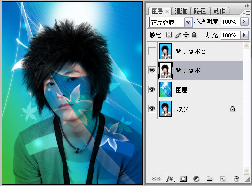The width and height of the screenshot is (252, 186).
Task: Click layers scrollbar up arrow
Action: click(x=246, y=46)
